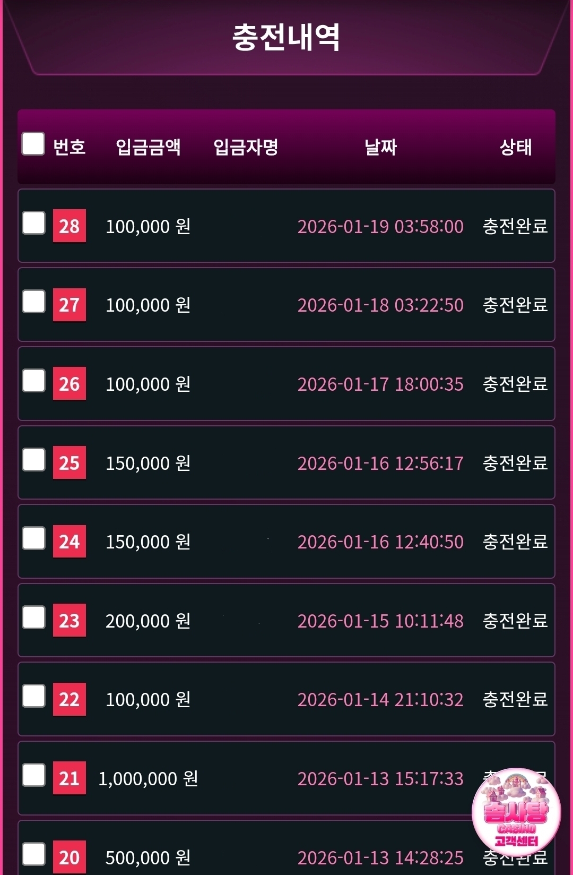Image resolution: width=573 pixels, height=875 pixels.
Task: Click the red number 28 badge
Action: click(x=70, y=226)
